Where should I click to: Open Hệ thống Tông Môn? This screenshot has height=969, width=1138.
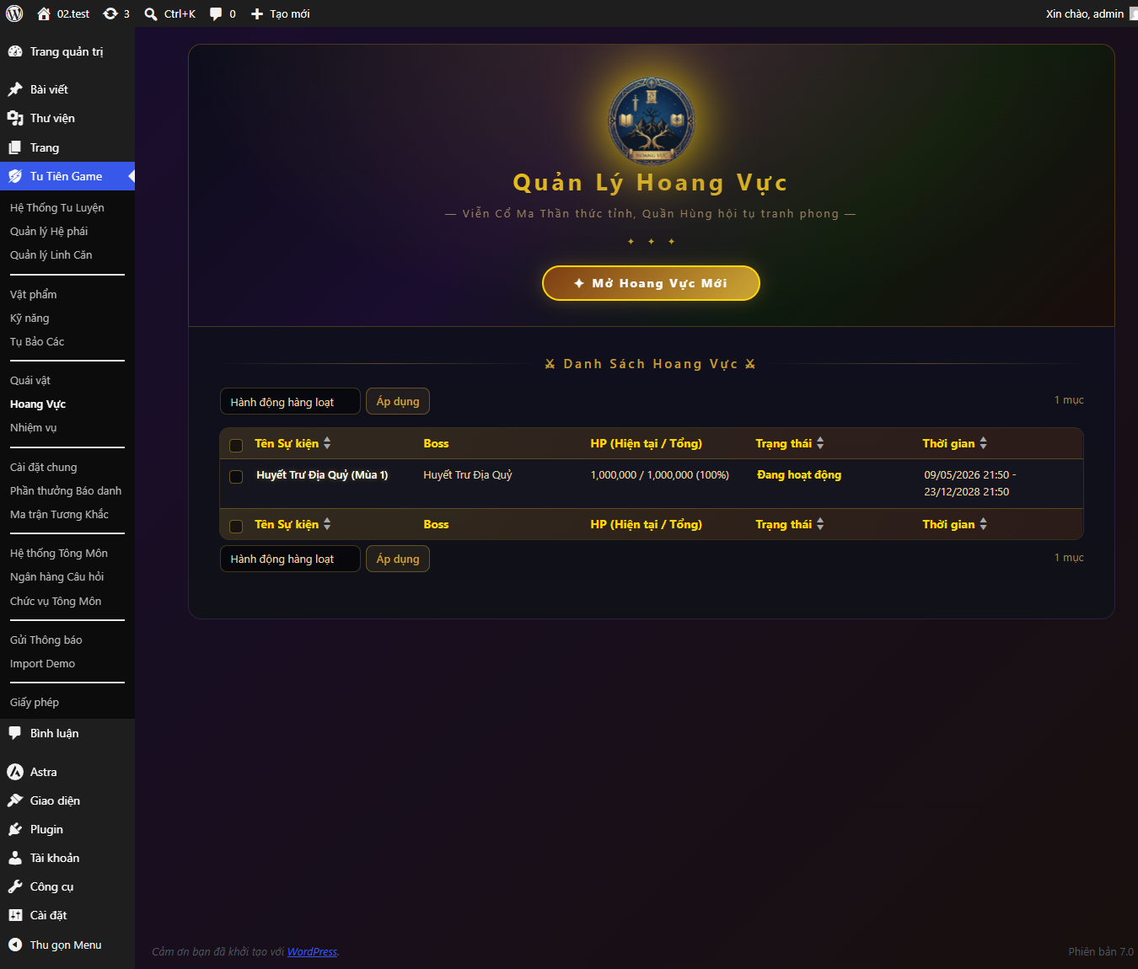point(59,553)
